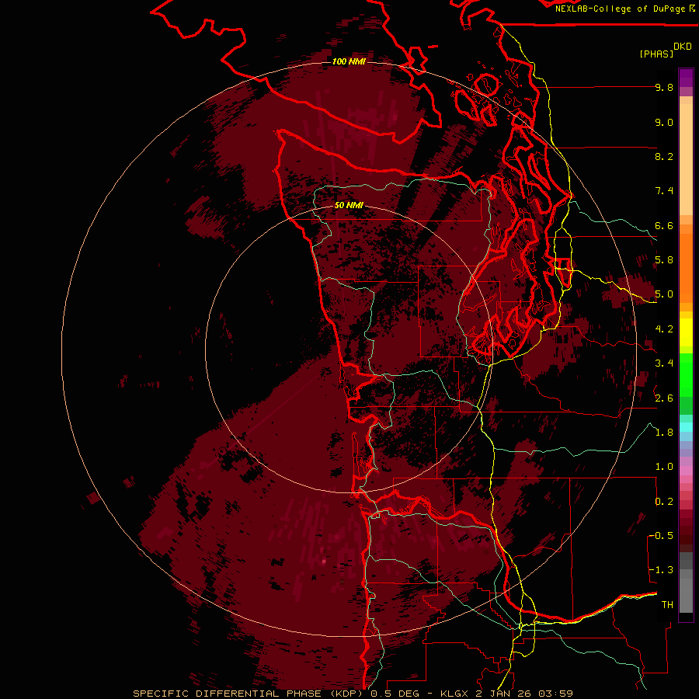Click the 4.2 value on the color scale
The height and width of the screenshot is (699, 699).
(x=664, y=329)
